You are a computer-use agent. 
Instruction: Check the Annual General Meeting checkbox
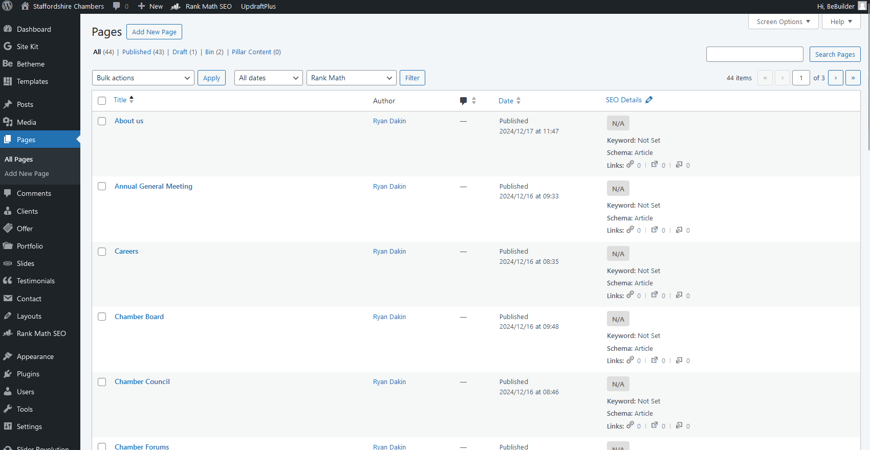click(102, 186)
